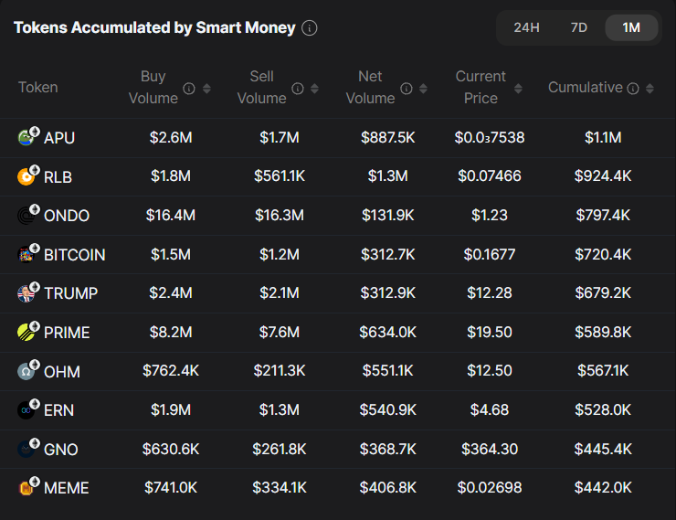Image resolution: width=676 pixels, height=520 pixels.
Task: Click PRIME buy volume $8.2M
Action: [x=171, y=333]
